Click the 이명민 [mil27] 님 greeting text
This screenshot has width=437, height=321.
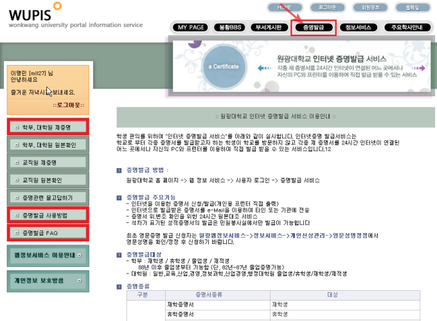pos(31,73)
